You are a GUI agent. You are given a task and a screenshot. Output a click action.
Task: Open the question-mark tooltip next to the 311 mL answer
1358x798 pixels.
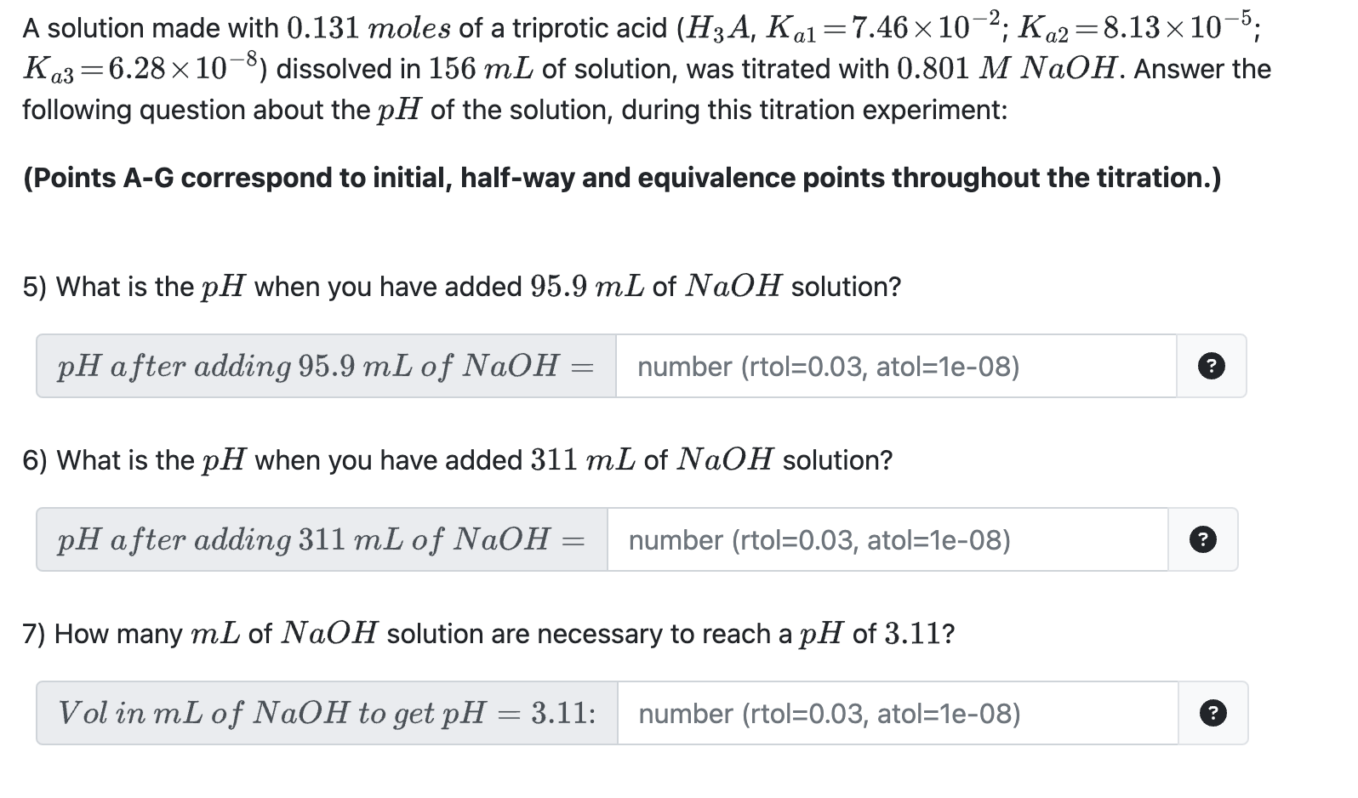(1202, 539)
